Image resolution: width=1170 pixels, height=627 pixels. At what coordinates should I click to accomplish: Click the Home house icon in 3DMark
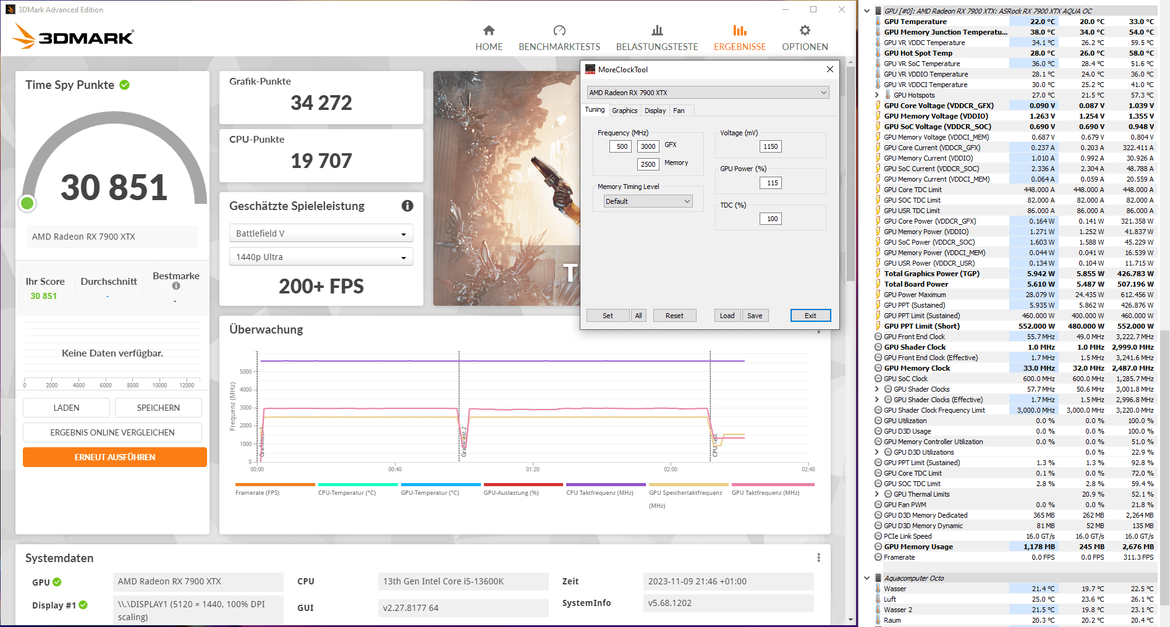(489, 30)
